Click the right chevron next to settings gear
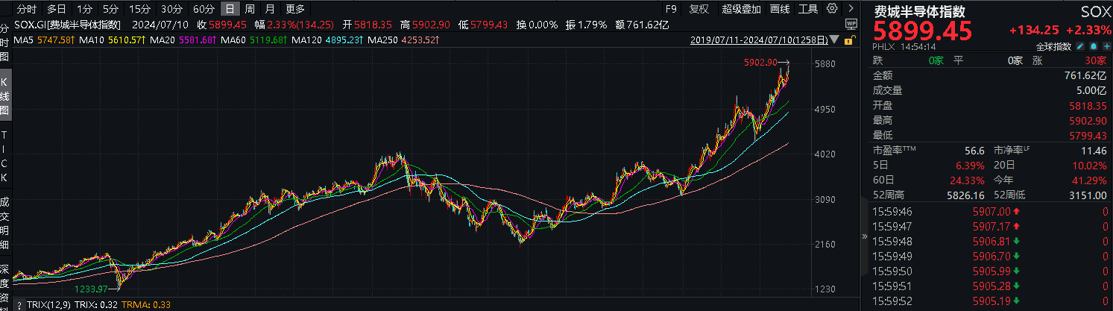This screenshot has width=1113, height=311. (851, 8)
